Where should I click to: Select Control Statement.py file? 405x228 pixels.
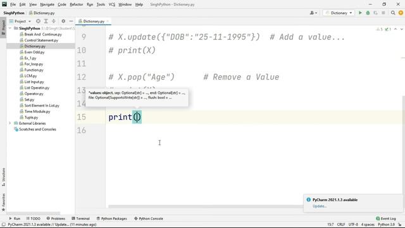41,41
